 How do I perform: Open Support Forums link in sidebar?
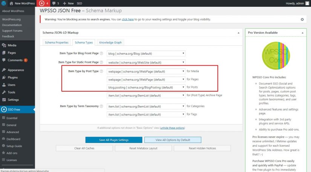click(x=12, y=31)
